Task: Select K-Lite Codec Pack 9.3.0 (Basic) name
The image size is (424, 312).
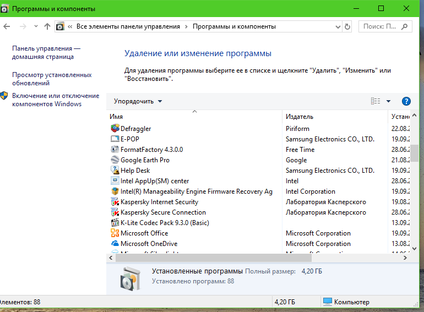Action: [x=165, y=223]
